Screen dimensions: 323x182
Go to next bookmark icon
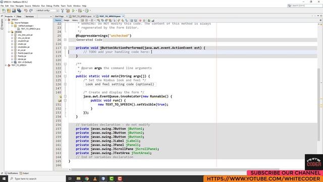click(x=123, y=20)
